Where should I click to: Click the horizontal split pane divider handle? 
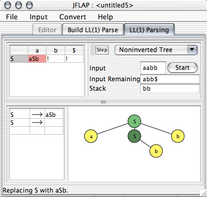pos(103,102)
